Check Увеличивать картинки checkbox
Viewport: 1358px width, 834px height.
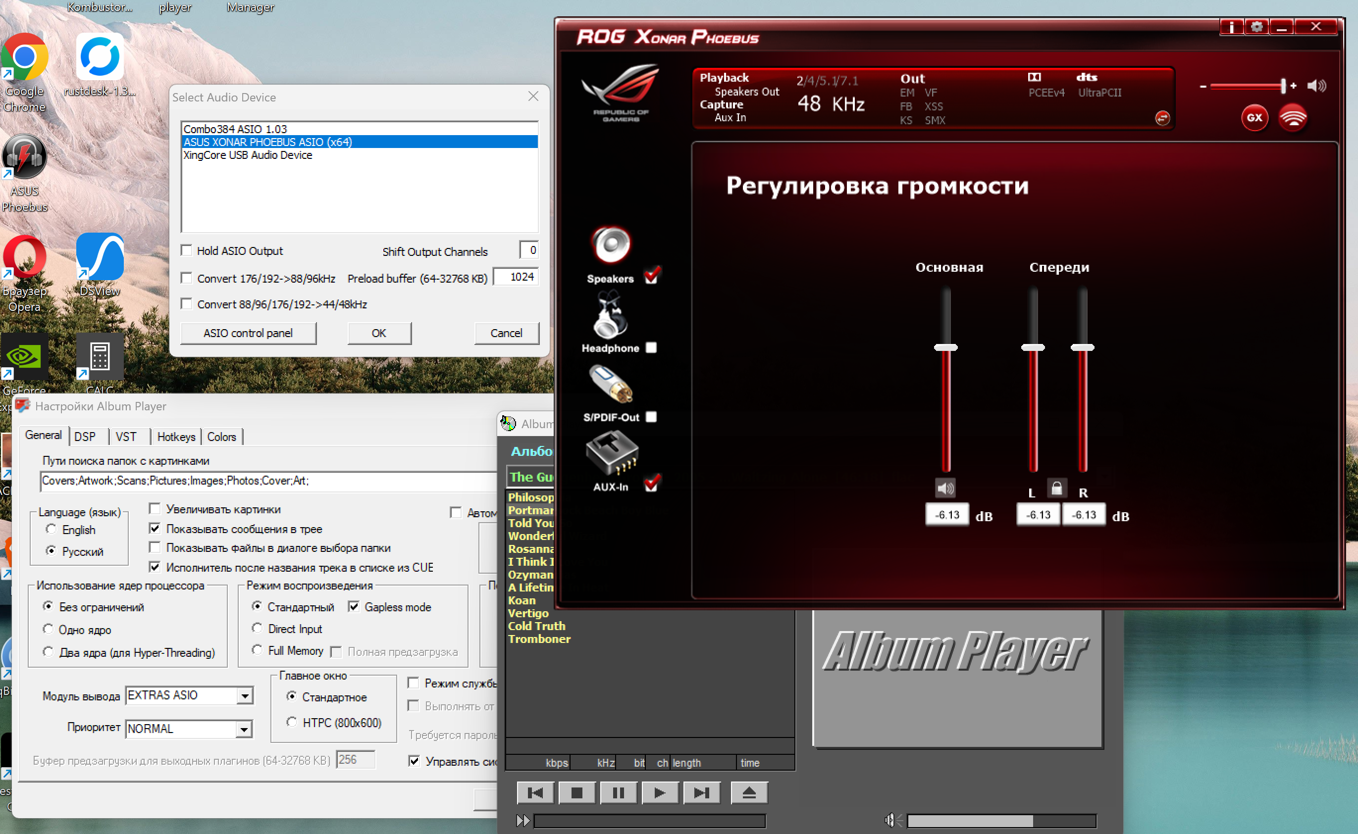(155, 509)
